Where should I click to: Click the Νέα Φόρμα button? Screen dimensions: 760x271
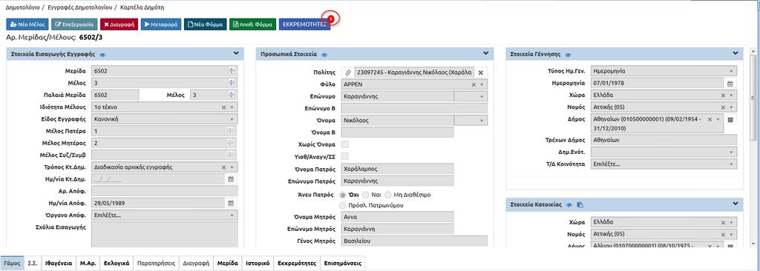(205, 24)
